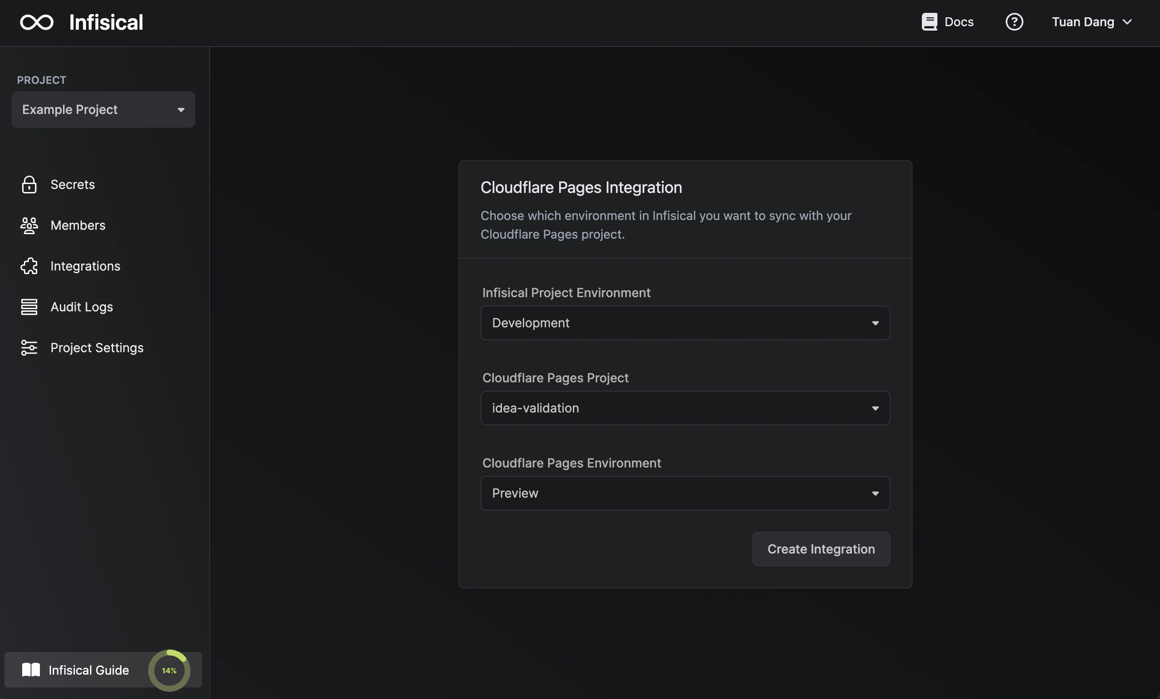
Task: Open the Infisical Guide button
Action: 103,670
